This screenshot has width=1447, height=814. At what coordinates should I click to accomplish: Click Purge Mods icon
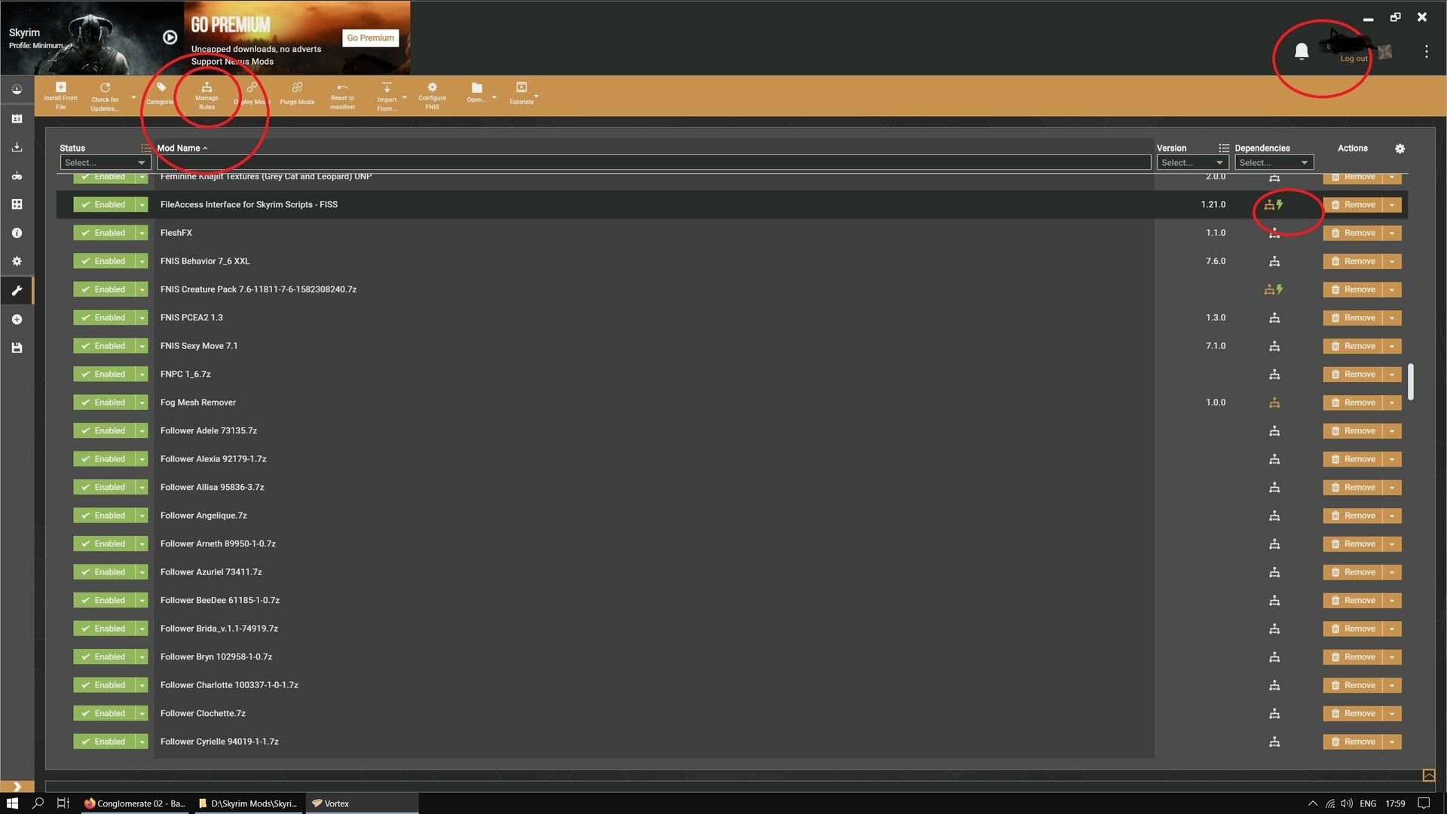click(x=297, y=93)
